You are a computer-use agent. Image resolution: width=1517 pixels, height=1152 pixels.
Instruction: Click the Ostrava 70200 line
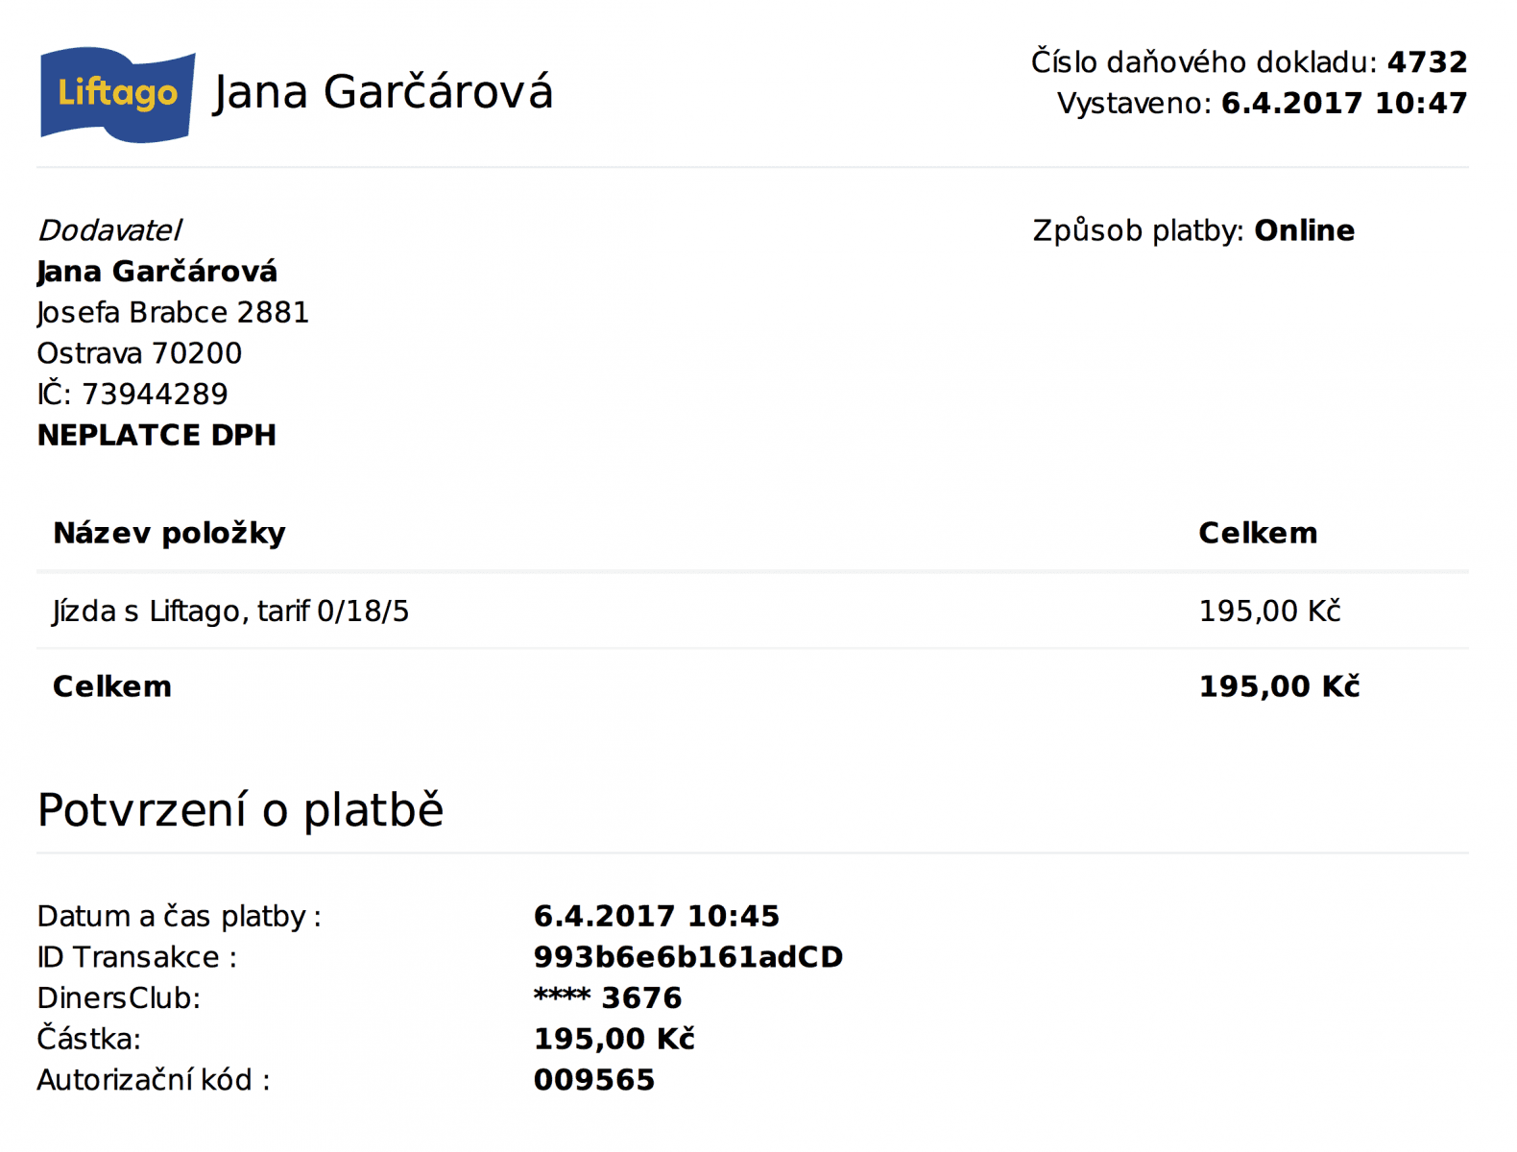(x=139, y=354)
